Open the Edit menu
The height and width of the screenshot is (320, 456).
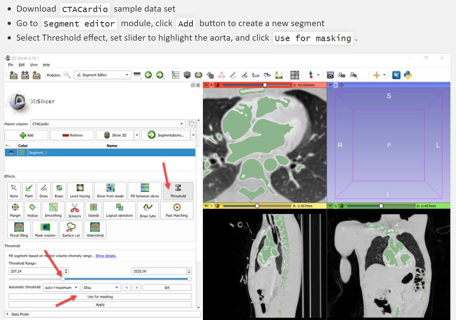pos(22,65)
